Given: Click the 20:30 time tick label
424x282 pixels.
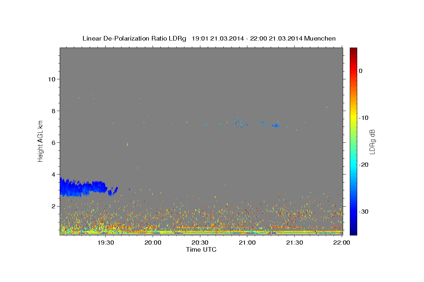Looking at the screenshot, I should pyautogui.click(x=200, y=243).
